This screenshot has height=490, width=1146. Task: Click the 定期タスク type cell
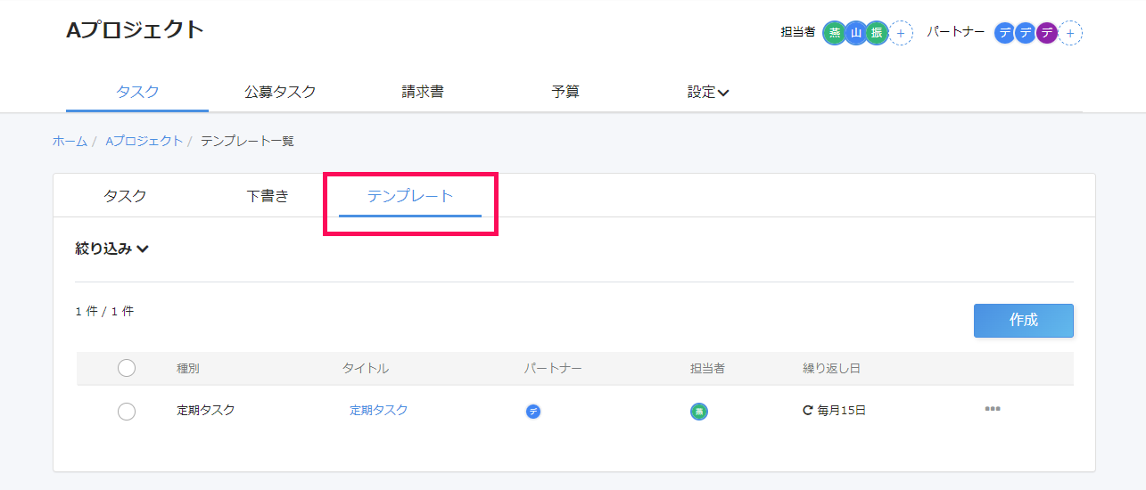[206, 410]
